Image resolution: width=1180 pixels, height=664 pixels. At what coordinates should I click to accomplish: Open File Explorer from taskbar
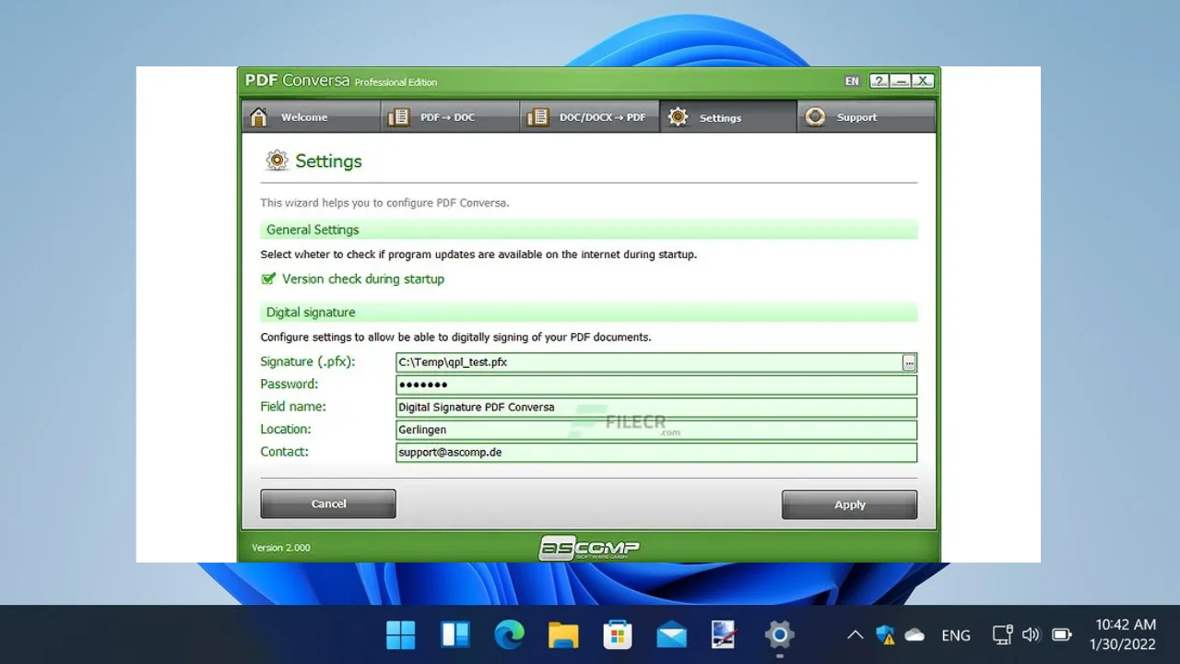tap(563, 634)
